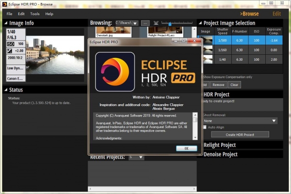Image resolution: width=291 pixels, height=194 pixels.
Task: Collapse the Status panel arrow
Action: click(x=5, y=90)
